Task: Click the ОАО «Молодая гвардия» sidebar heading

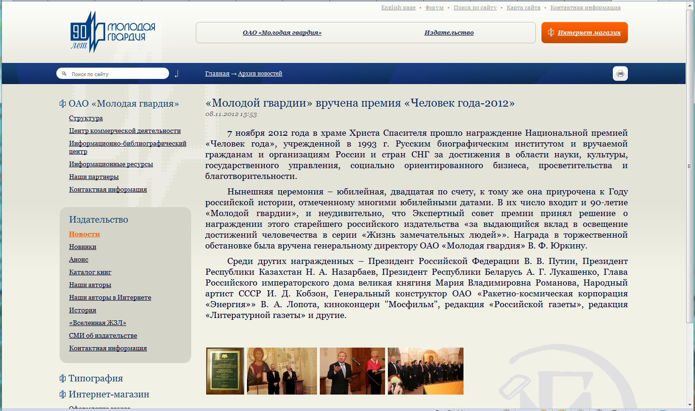Action: point(124,104)
